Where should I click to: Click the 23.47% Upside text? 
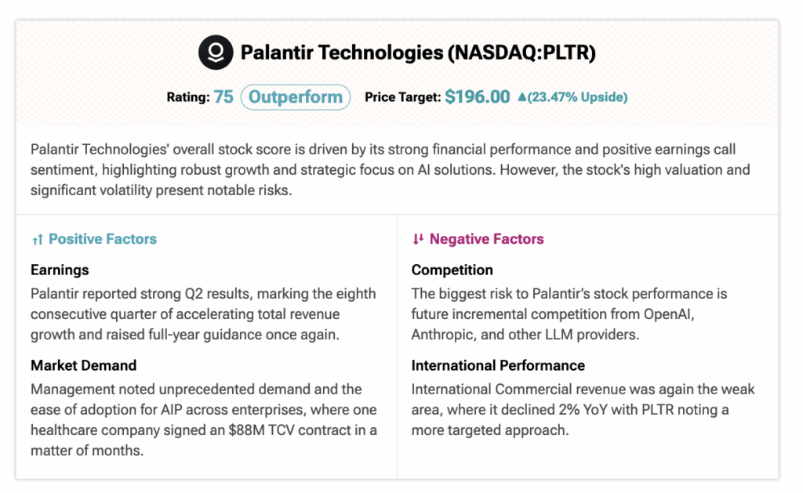tap(577, 98)
